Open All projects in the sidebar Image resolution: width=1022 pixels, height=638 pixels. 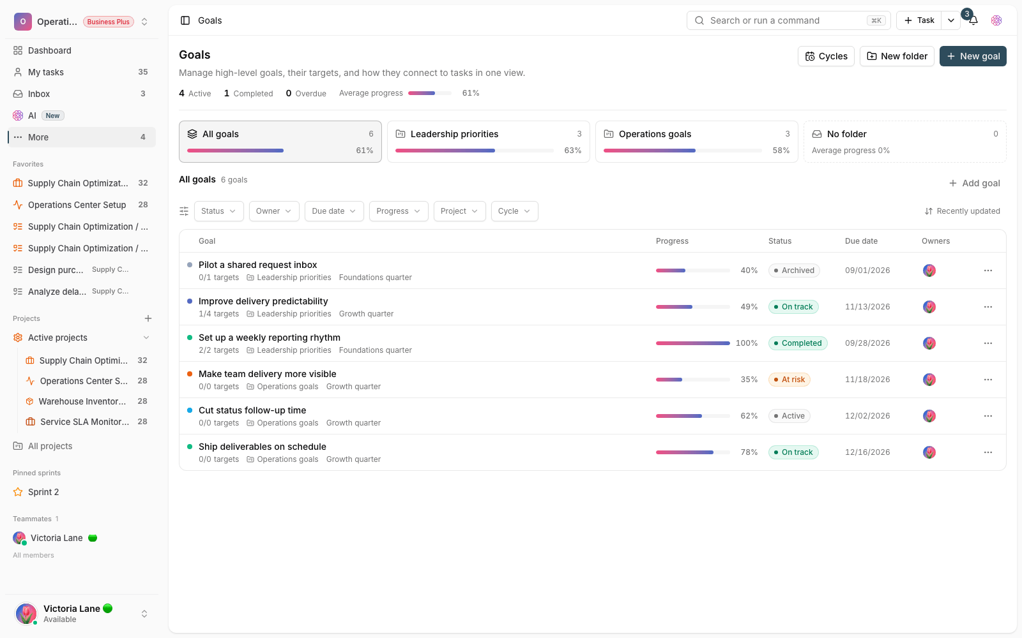pos(80,446)
